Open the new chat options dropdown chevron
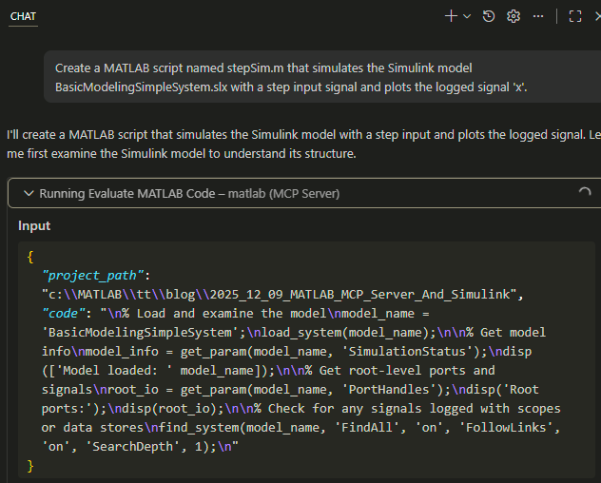601x483 pixels. click(466, 16)
